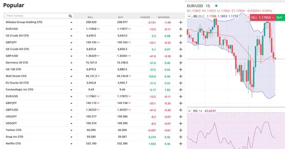Click the green BUY button on chart

[x=280, y=17]
